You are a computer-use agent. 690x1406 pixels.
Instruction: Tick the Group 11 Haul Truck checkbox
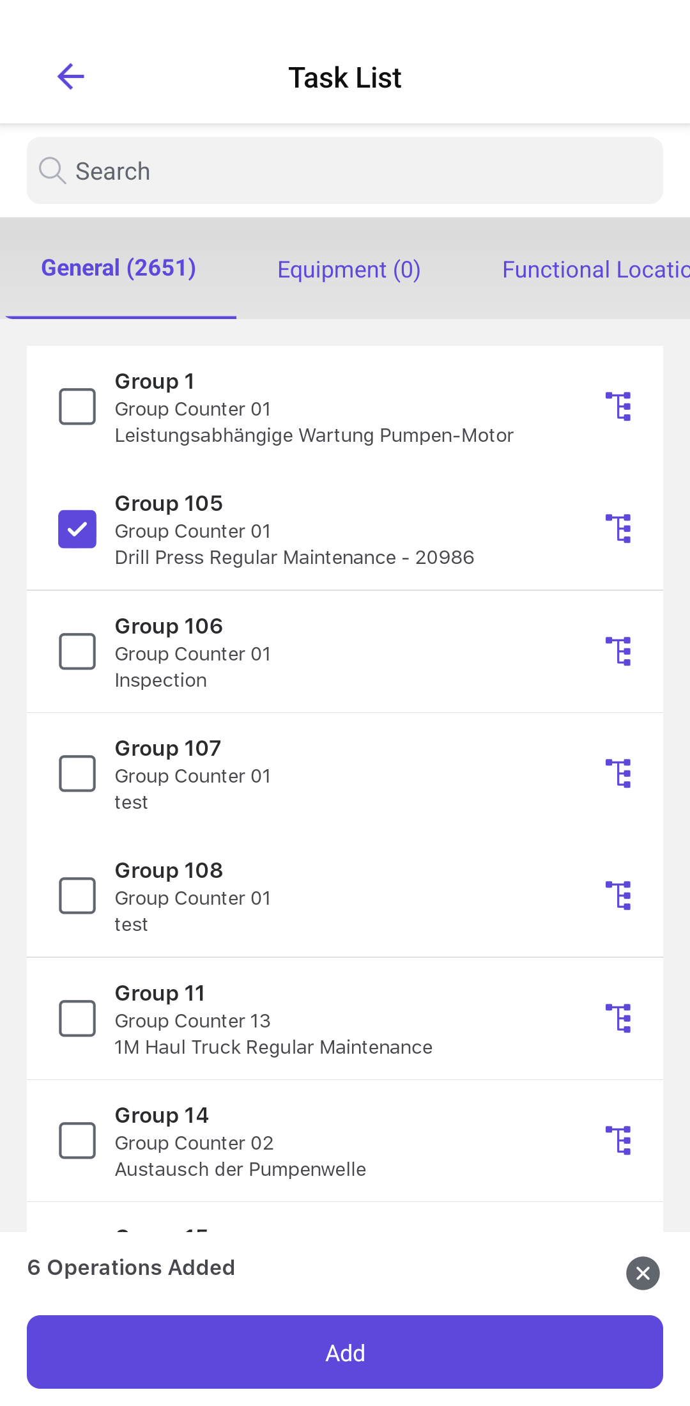click(77, 1019)
